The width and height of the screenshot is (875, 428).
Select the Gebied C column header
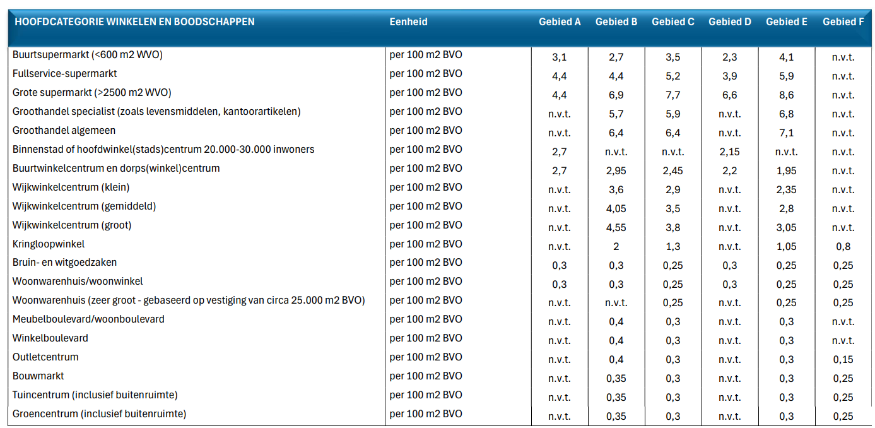click(x=672, y=21)
